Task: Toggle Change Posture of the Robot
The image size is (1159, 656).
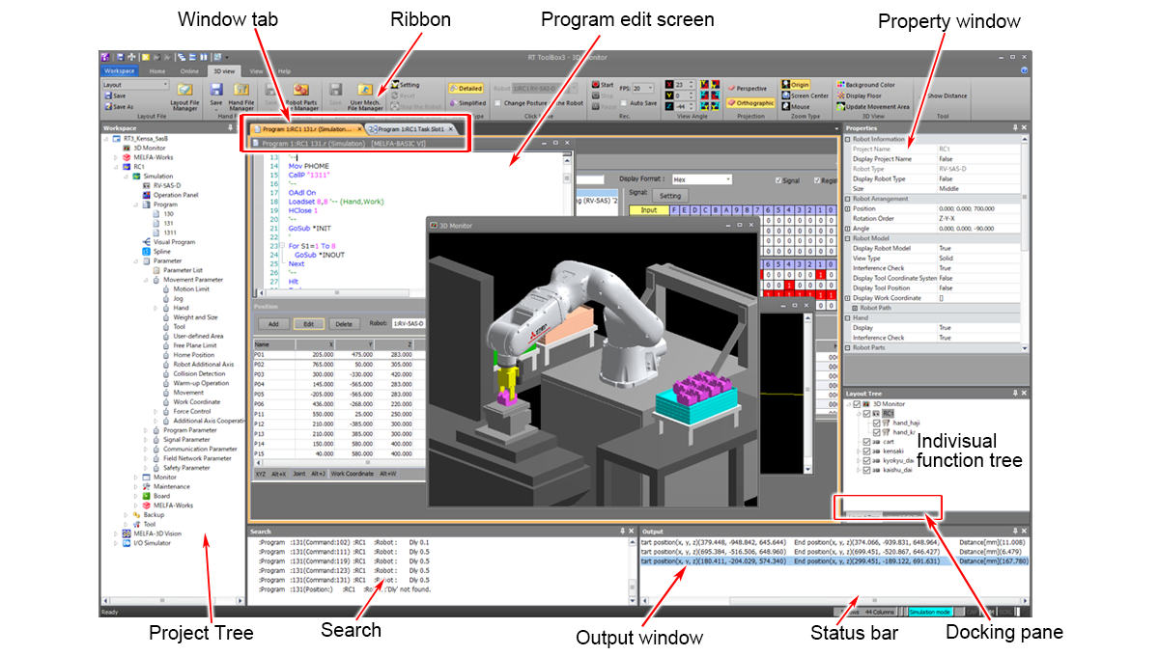Action: [x=496, y=101]
